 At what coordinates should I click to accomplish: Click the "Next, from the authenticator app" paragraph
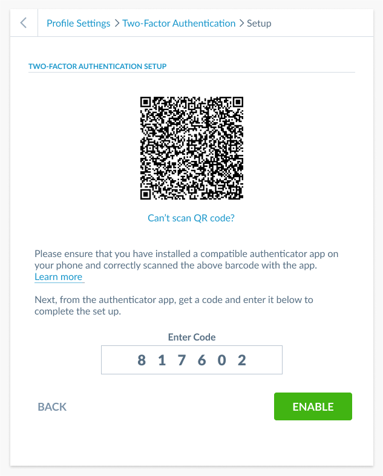pos(174,305)
